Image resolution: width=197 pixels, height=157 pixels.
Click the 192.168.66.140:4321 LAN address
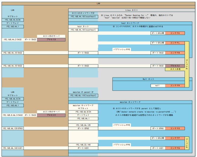(x=12, y=148)
